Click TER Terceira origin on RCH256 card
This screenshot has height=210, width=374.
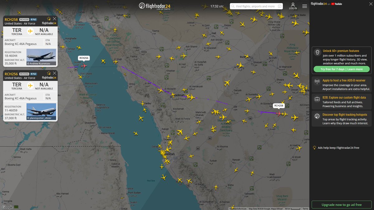(17, 86)
